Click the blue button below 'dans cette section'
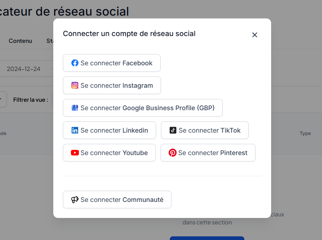 207,238
